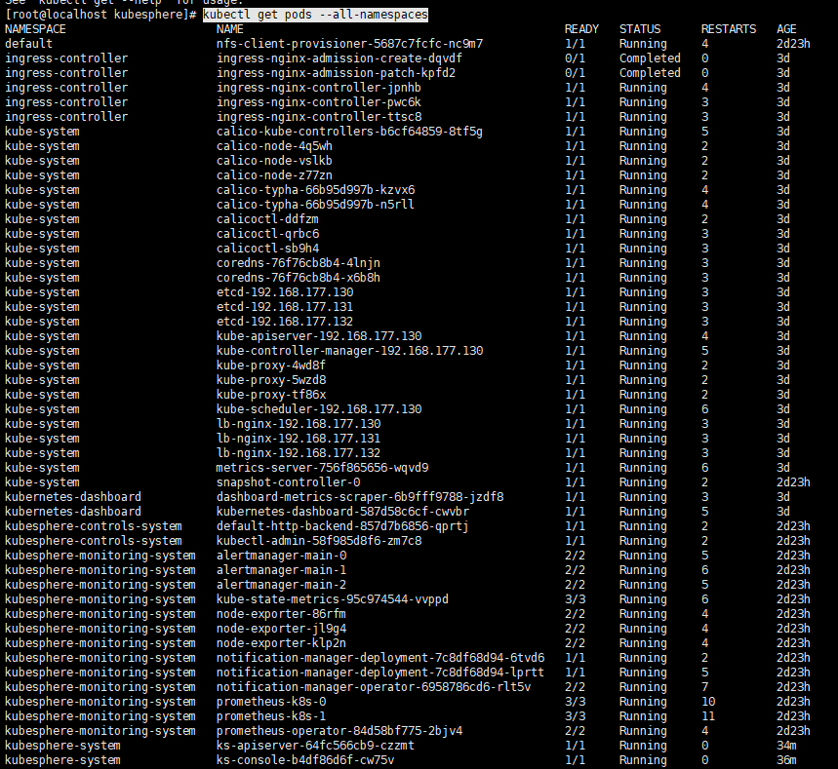Click pod alertmanager-main-0
838x769 pixels.
coord(281,556)
